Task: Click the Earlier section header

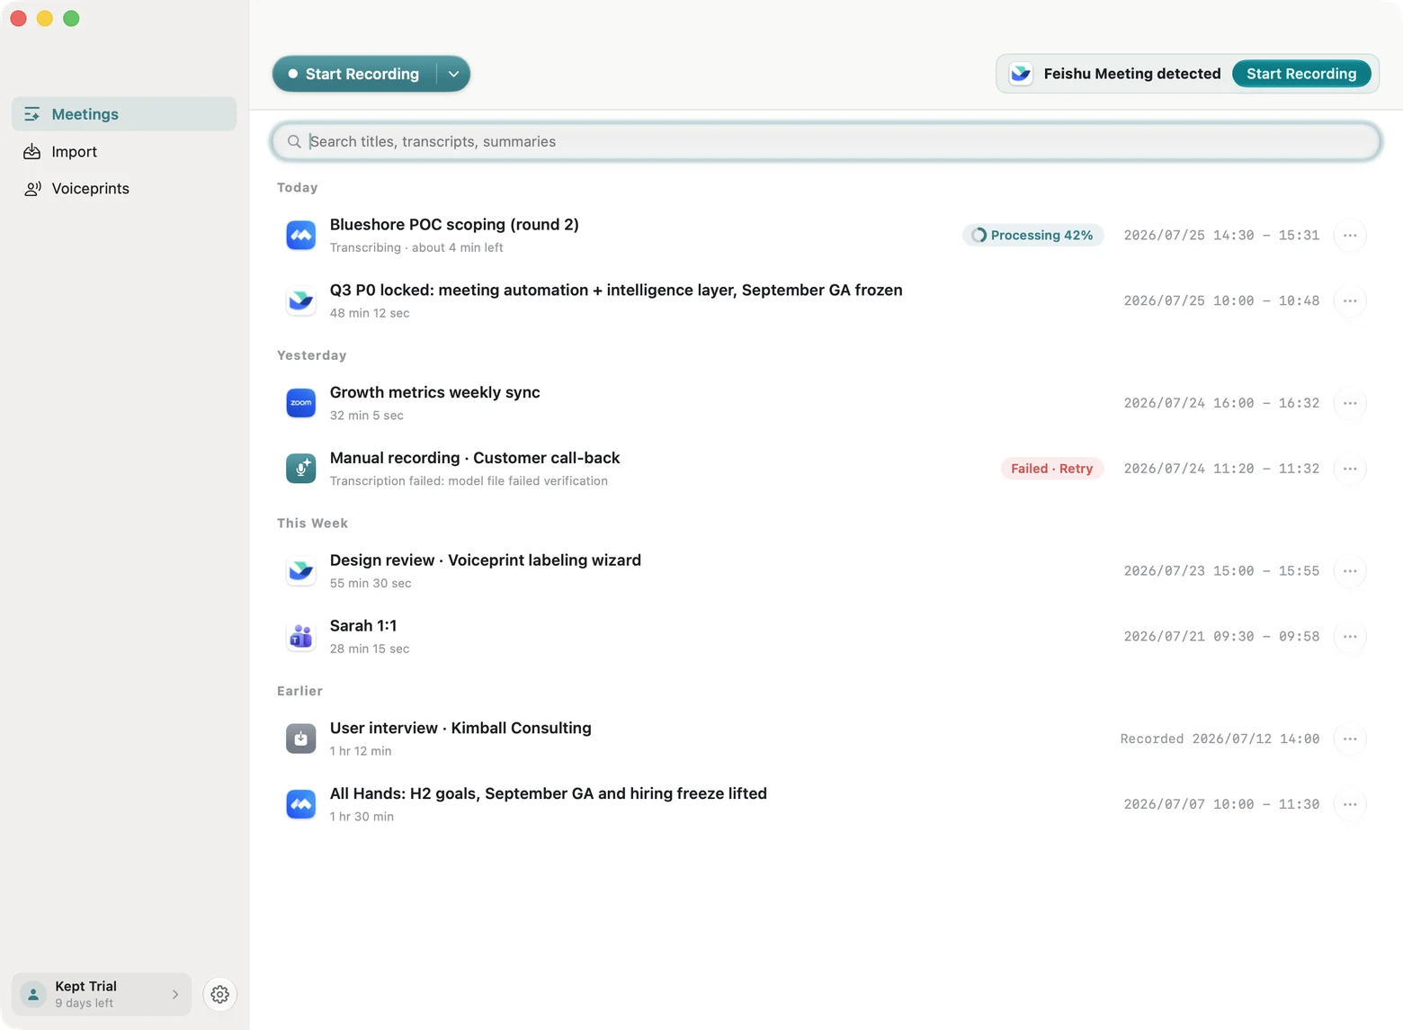Action: pyautogui.click(x=300, y=691)
